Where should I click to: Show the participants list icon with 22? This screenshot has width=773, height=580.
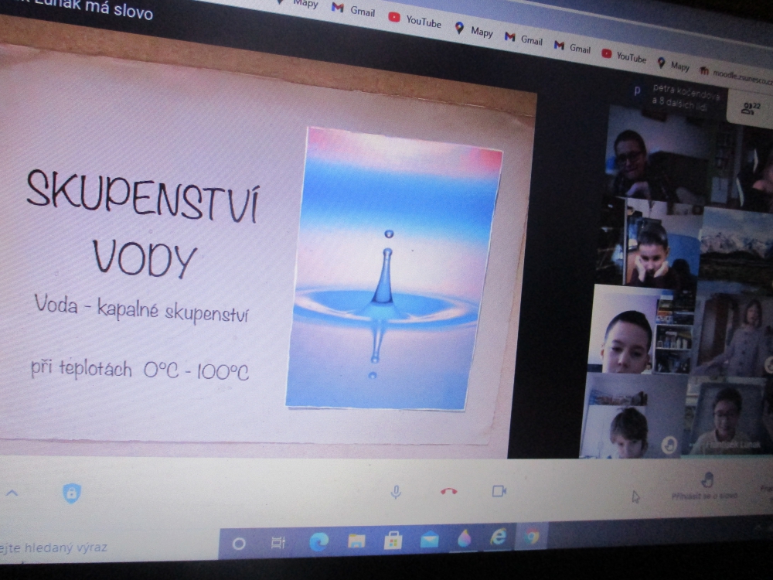click(751, 108)
